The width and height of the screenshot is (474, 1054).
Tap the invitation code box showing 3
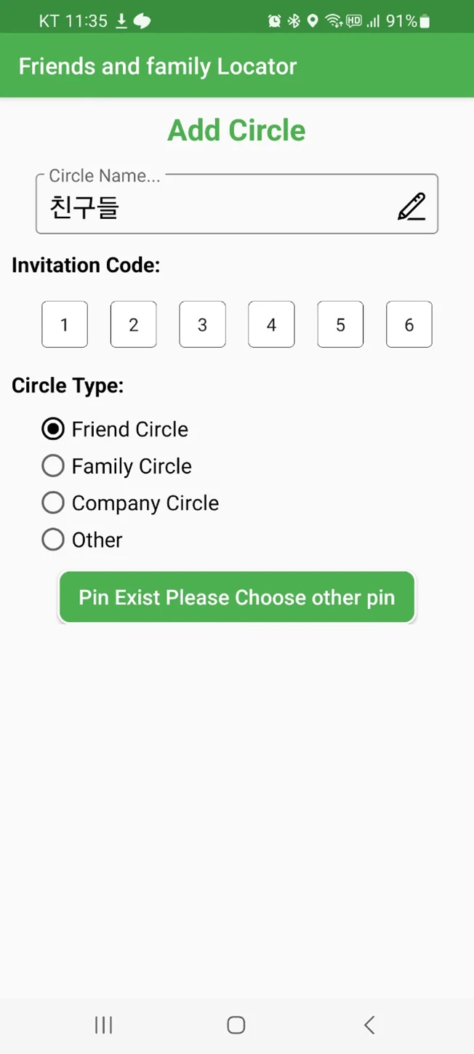tap(202, 324)
